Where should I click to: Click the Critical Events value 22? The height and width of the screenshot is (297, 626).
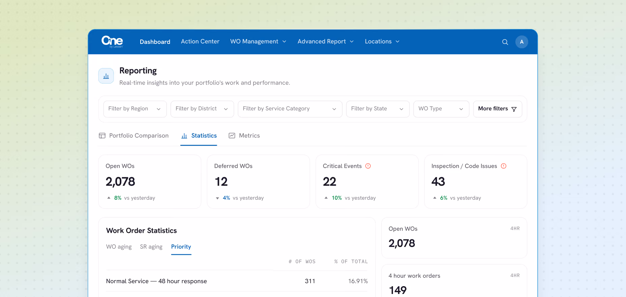coord(330,182)
